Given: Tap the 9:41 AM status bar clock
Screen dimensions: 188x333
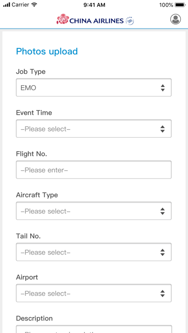Looking at the screenshot, I should [94, 5].
